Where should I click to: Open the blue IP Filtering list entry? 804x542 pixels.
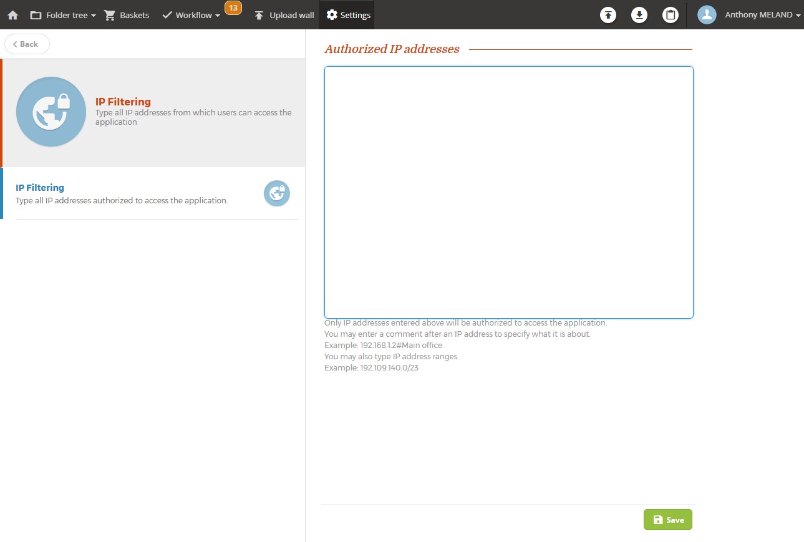[152, 193]
